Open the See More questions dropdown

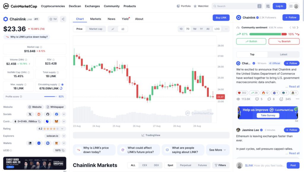click(x=218, y=150)
